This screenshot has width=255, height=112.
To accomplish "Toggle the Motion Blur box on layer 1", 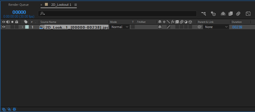I will click(181, 27).
